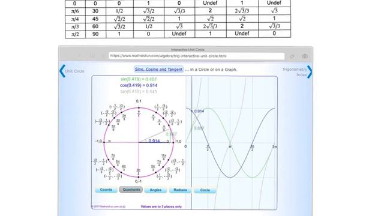
Task: Click the π/2 cell in the table
Action: click(75, 34)
